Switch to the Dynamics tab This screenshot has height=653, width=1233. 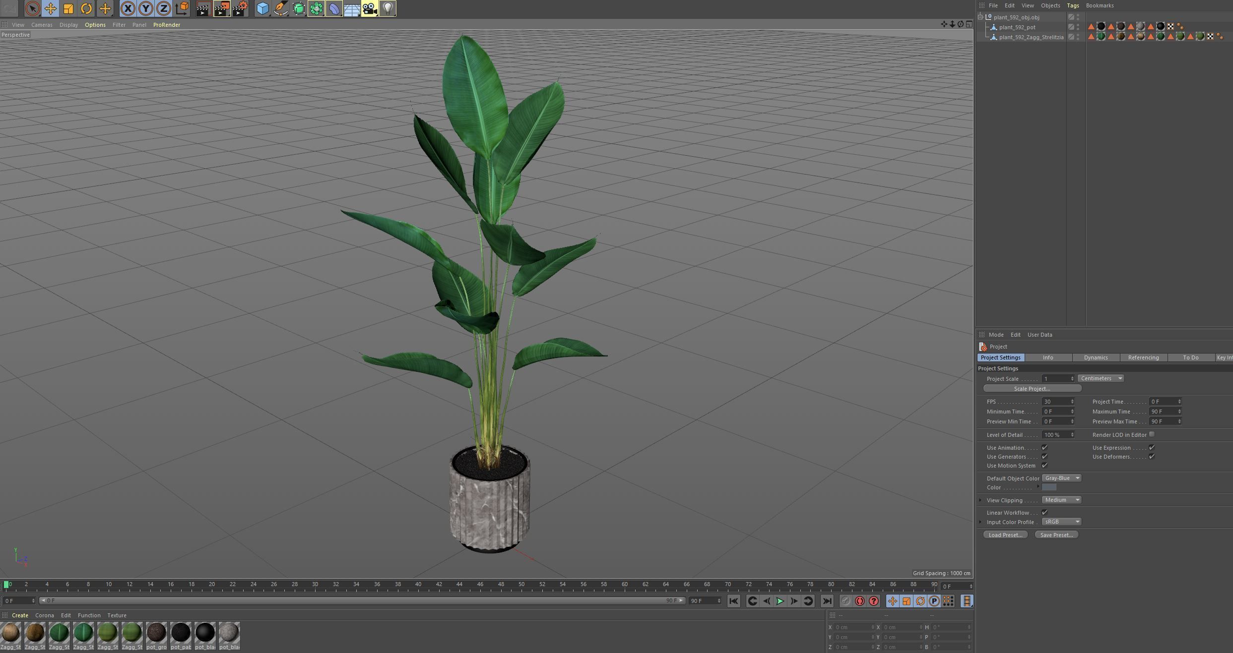point(1096,357)
